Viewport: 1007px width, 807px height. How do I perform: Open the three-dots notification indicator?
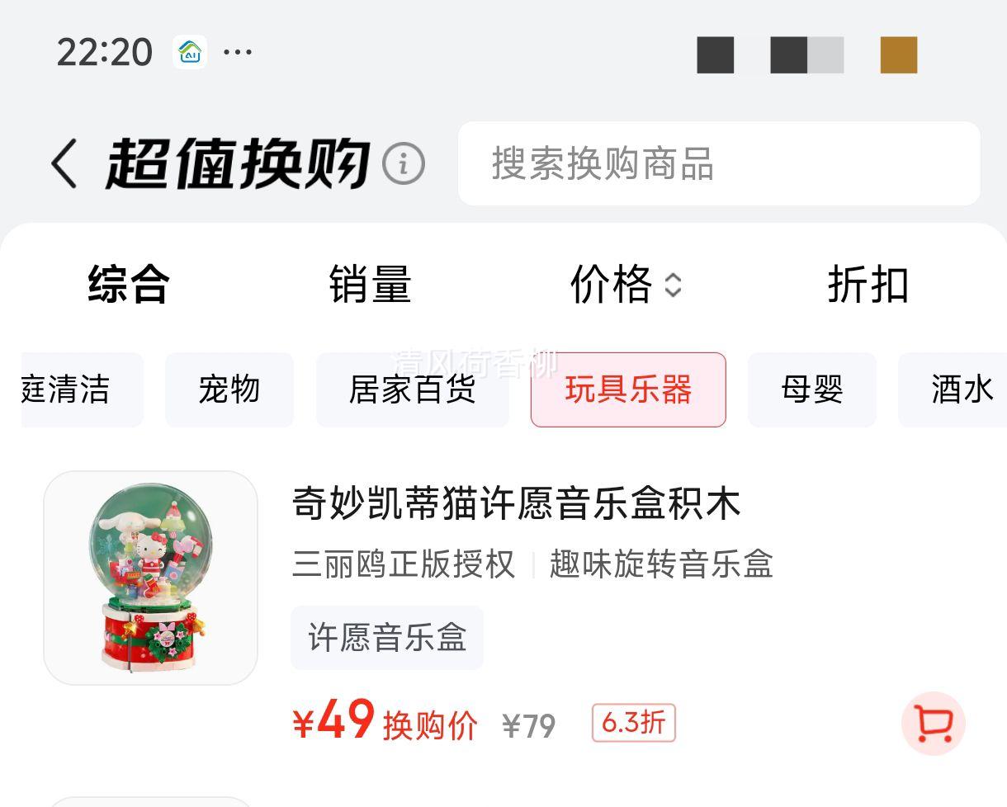tap(238, 53)
